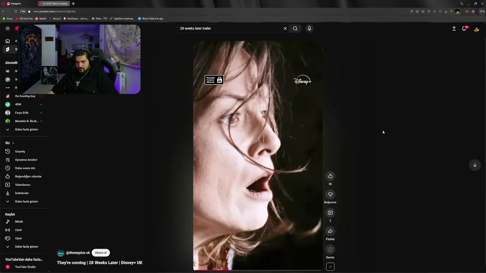Viewport: 486px width, 273px height.
Task: Open 49W channel subscription
Action: pyautogui.click(x=24, y=104)
